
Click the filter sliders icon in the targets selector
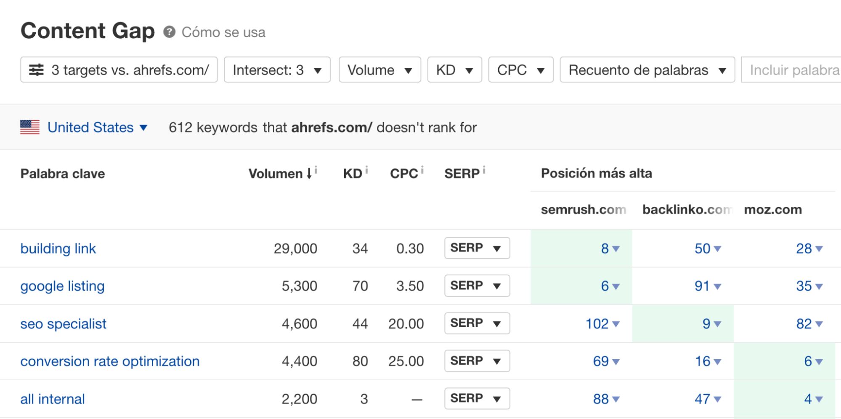coord(37,69)
